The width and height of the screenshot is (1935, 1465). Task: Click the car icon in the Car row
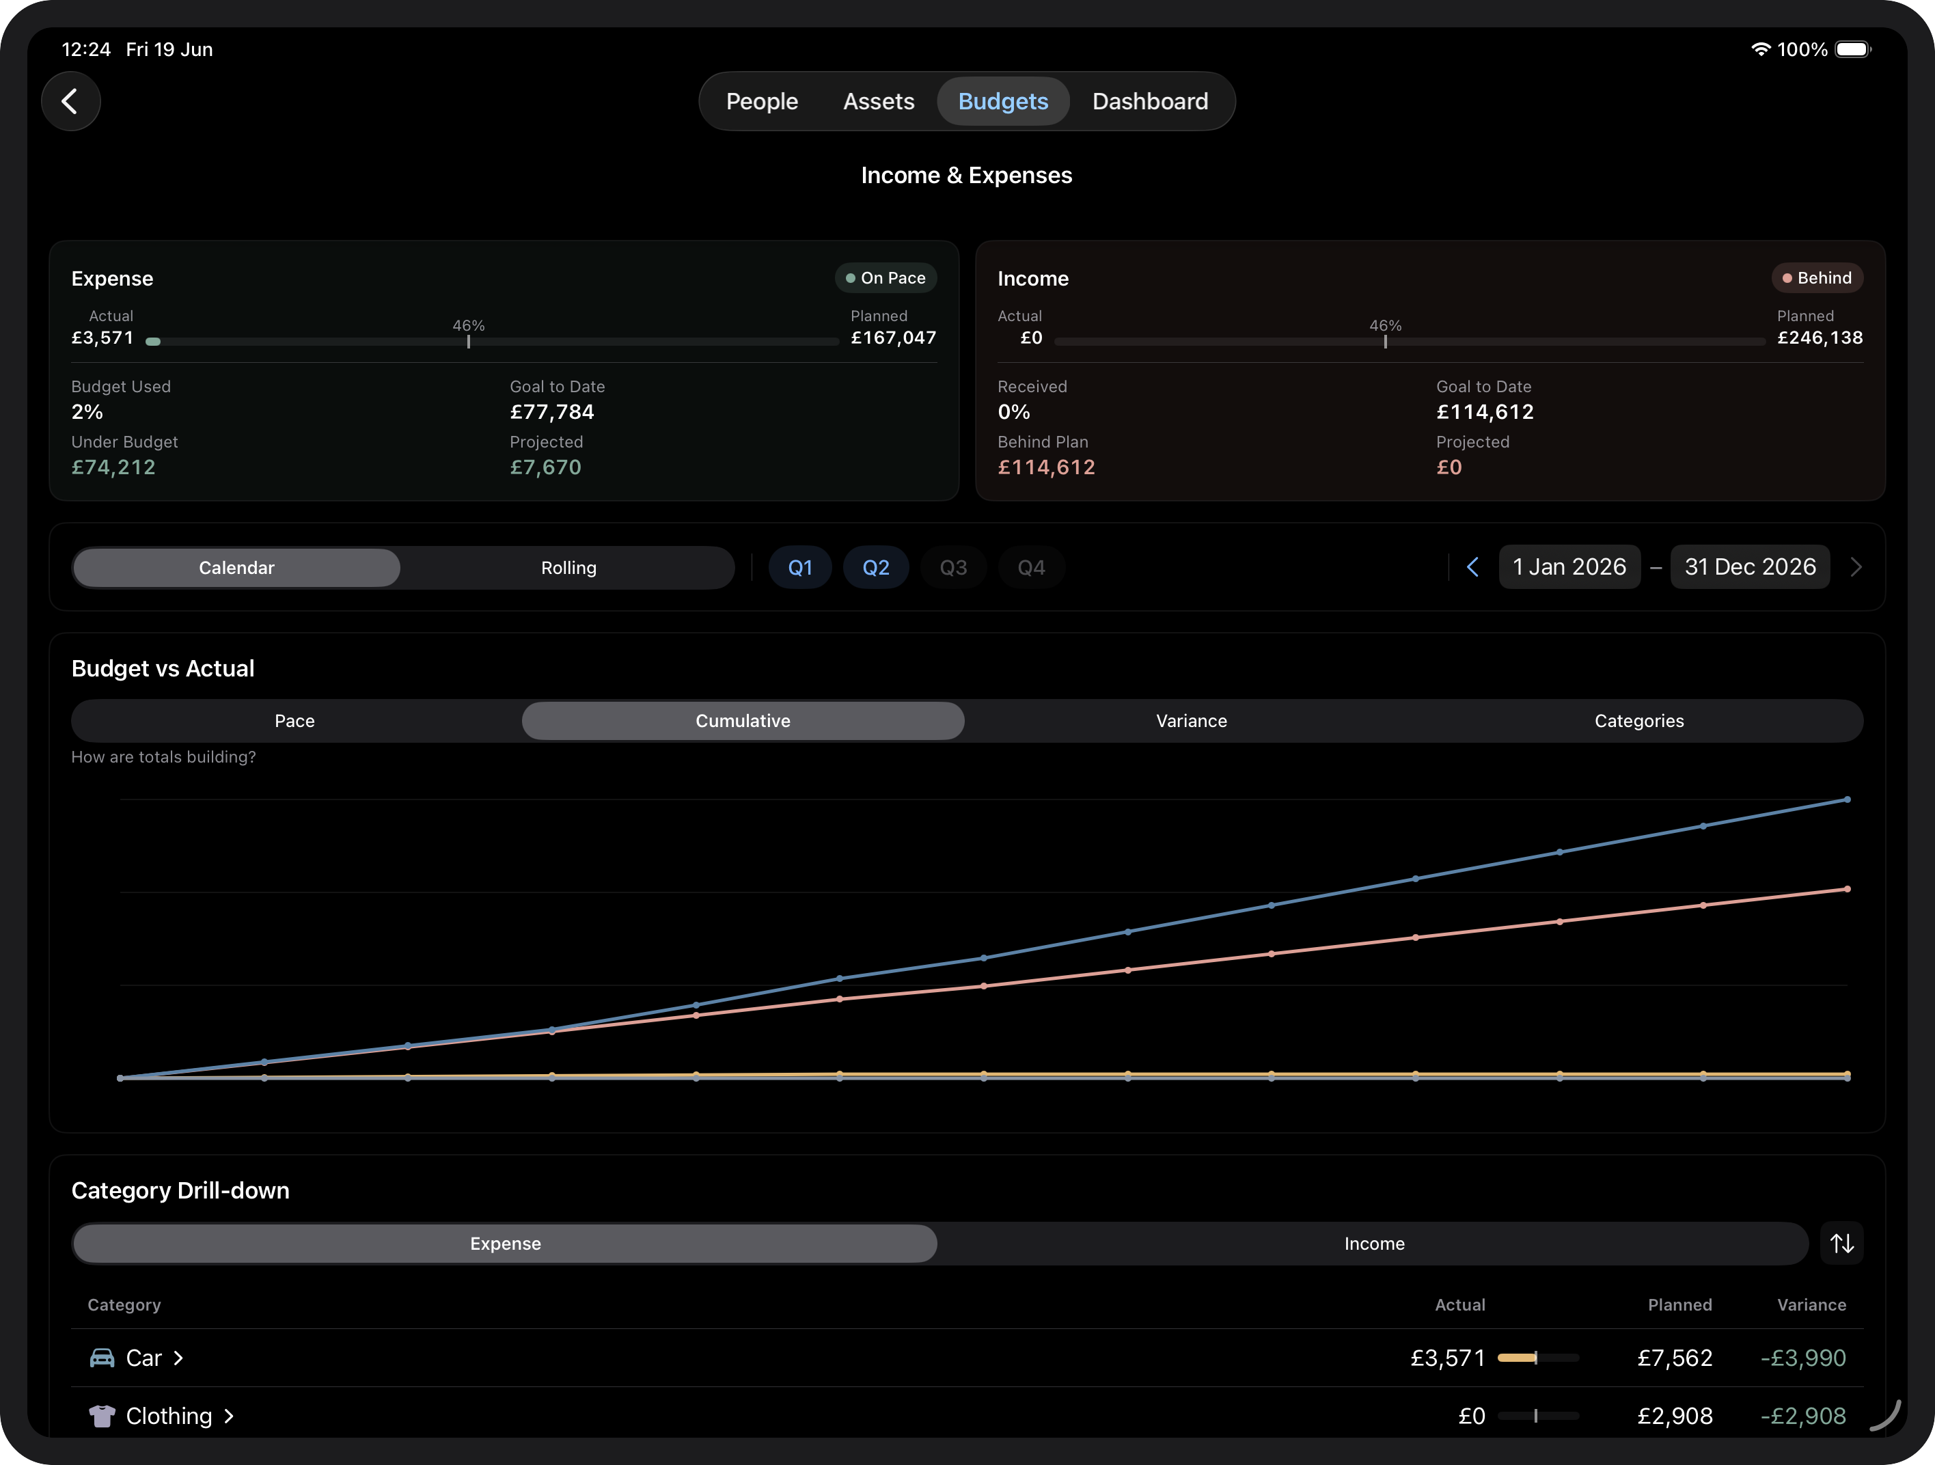pos(102,1358)
